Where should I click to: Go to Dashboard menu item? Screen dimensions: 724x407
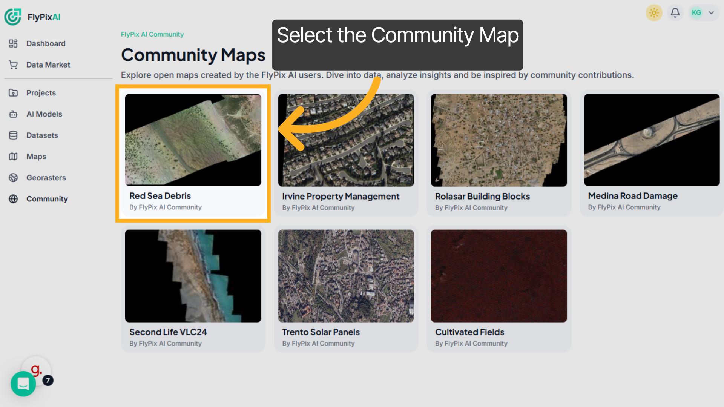click(46, 44)
